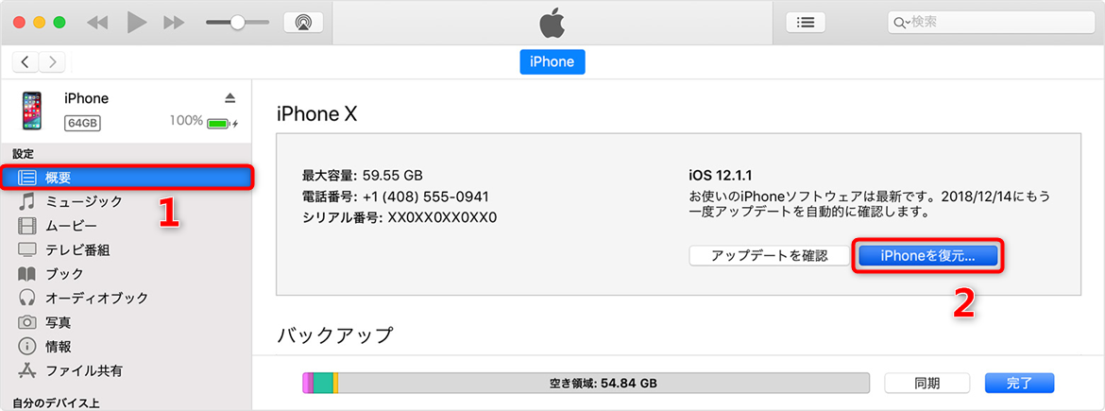Click the iPhone device thumbnail

[32, 111]
